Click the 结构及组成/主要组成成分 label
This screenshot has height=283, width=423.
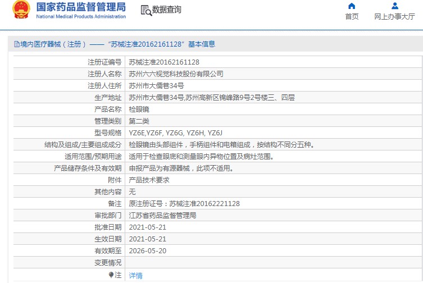click(83, 145)
